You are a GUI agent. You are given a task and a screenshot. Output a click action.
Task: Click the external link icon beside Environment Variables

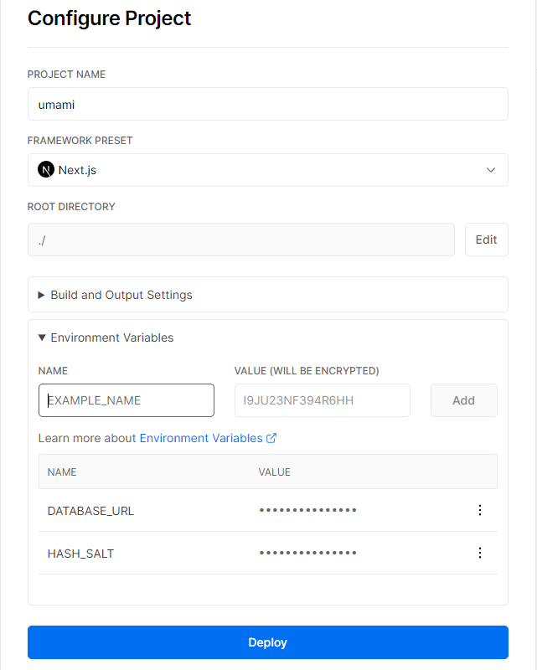[271, 438]
